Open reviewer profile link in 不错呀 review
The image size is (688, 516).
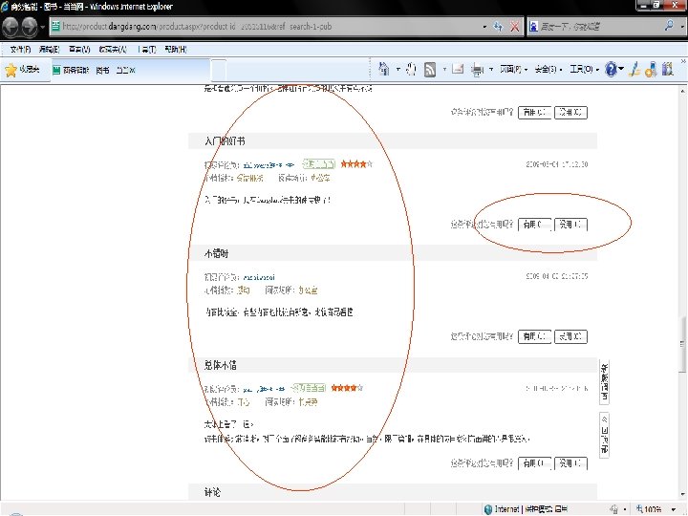pyautogui.click(x=259, y=277)
